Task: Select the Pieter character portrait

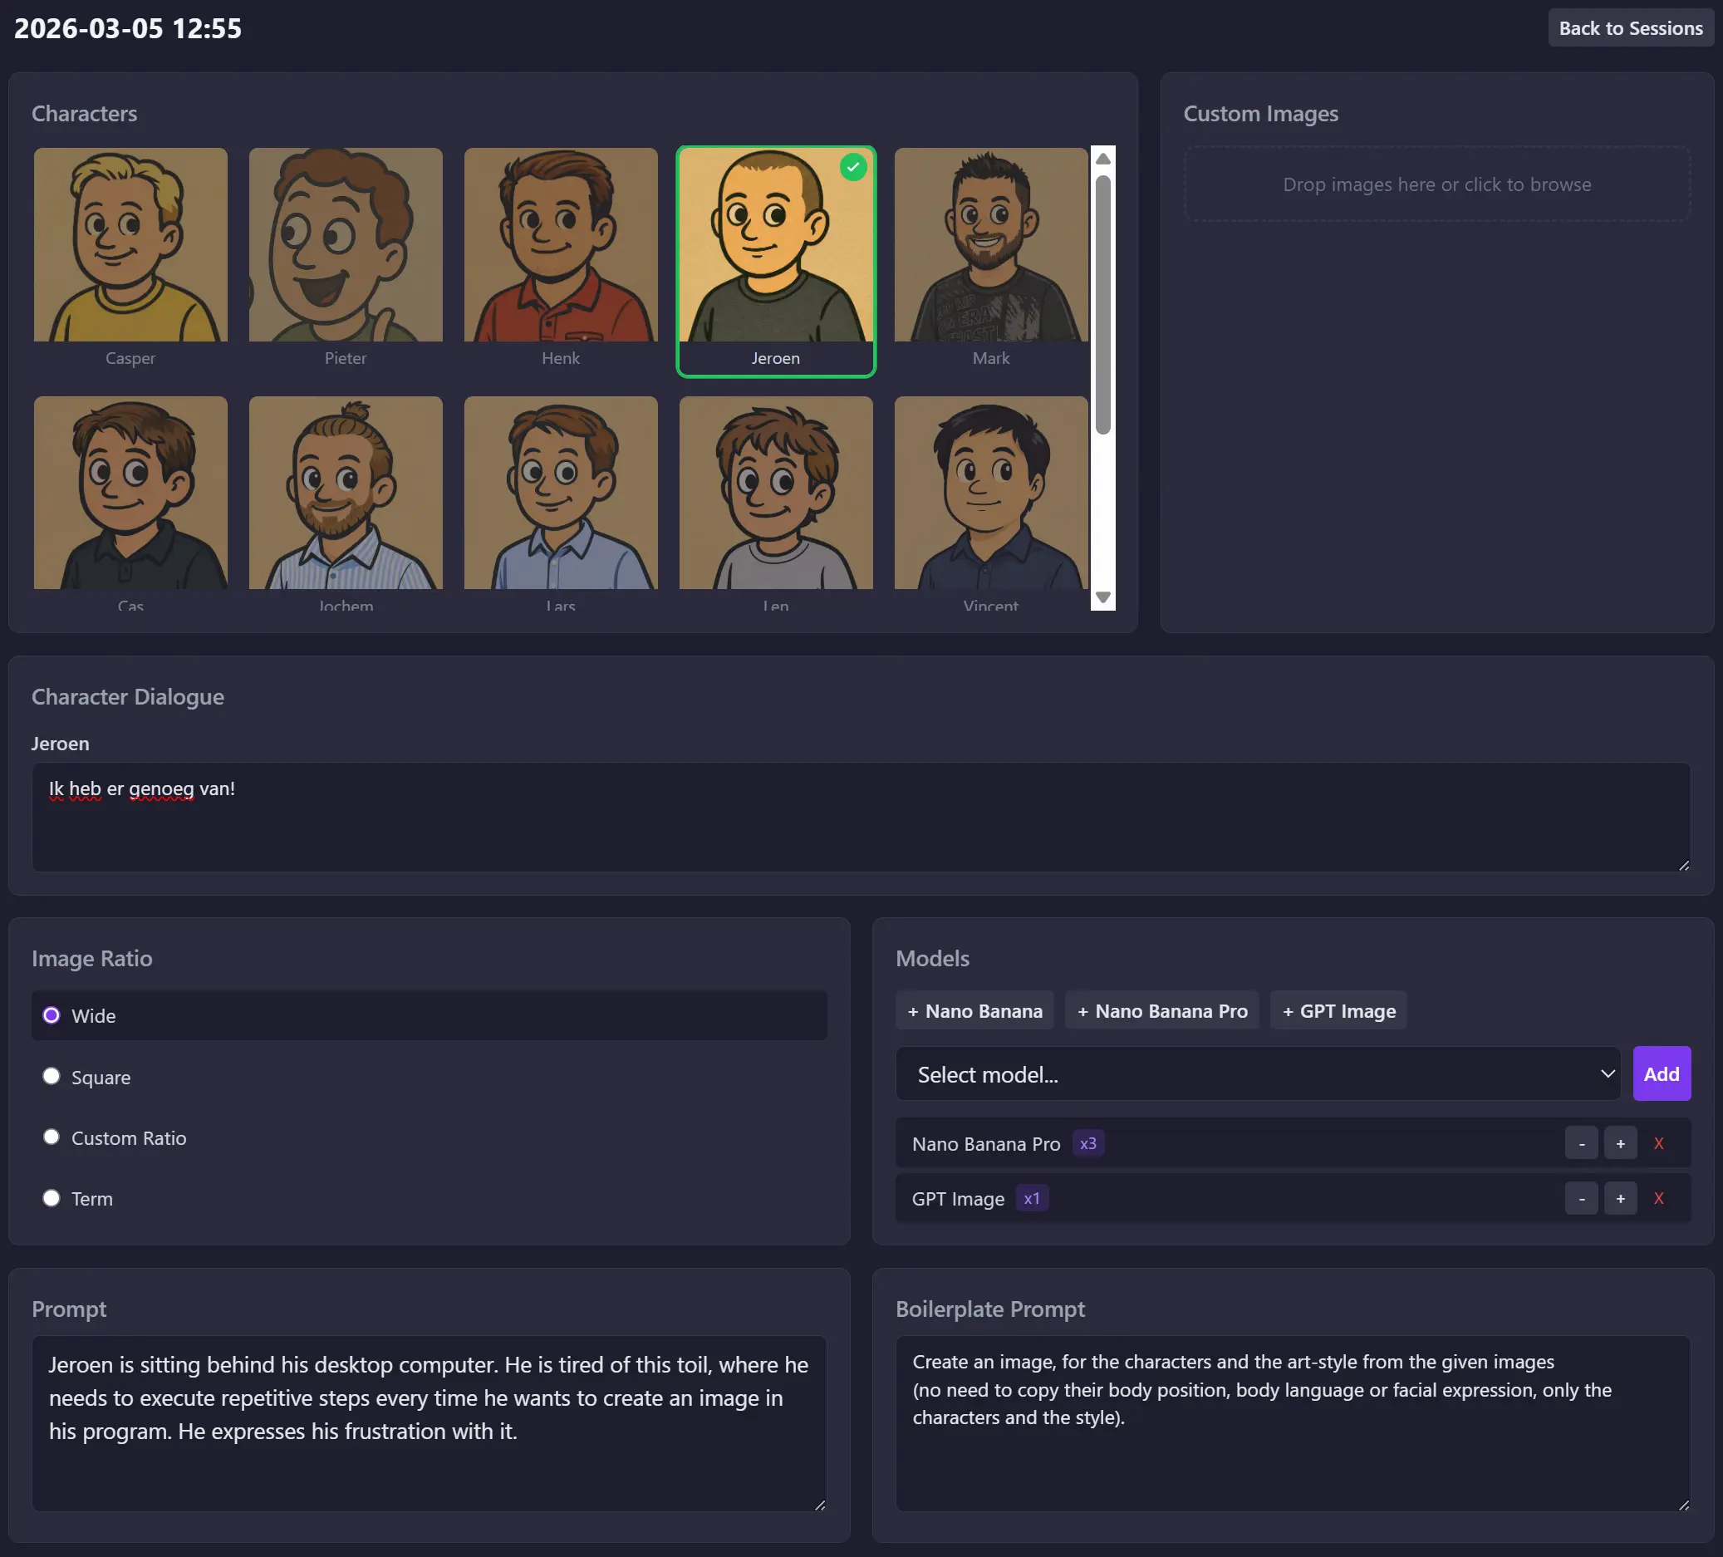Action: [346, 244]
